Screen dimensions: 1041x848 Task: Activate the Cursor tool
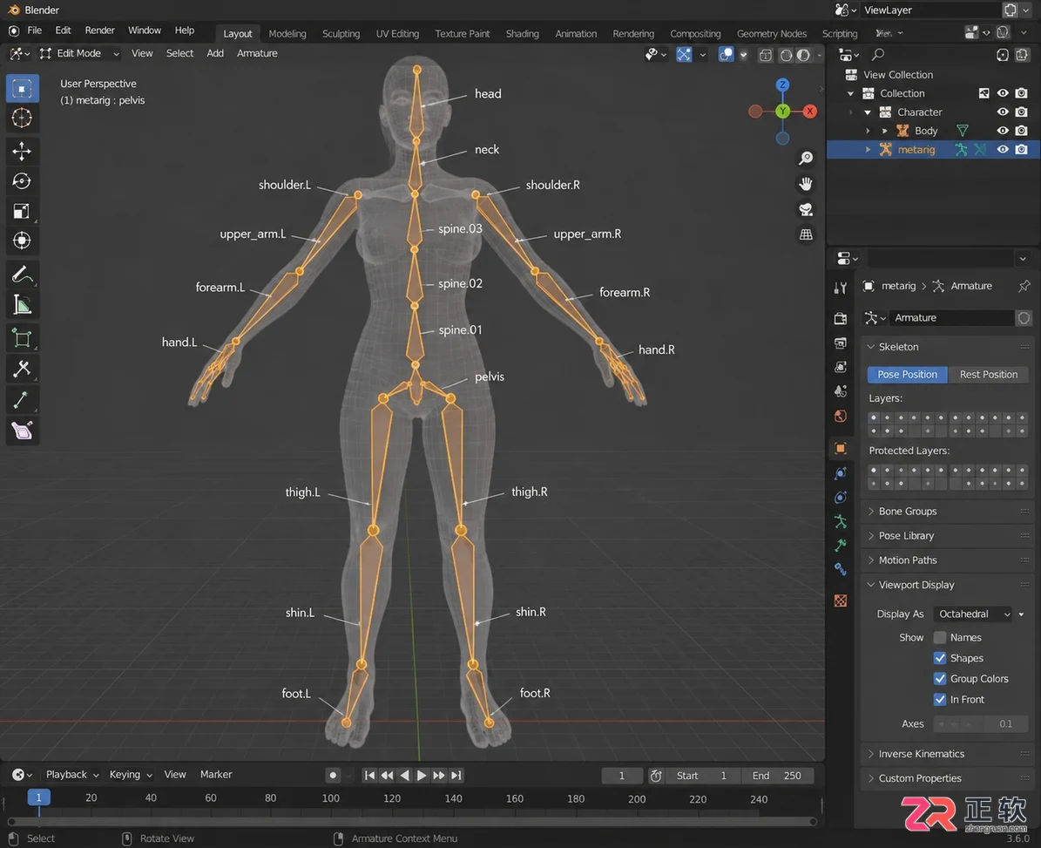(x=22, y=119)
